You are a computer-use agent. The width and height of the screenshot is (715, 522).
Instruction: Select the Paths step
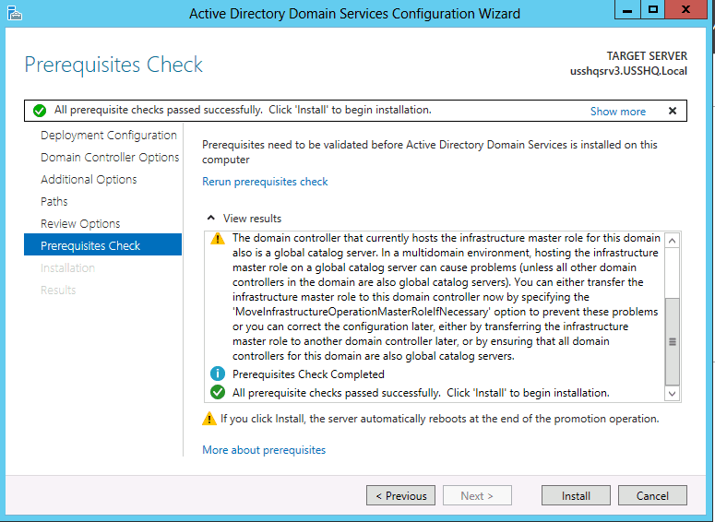pos(54,201)
